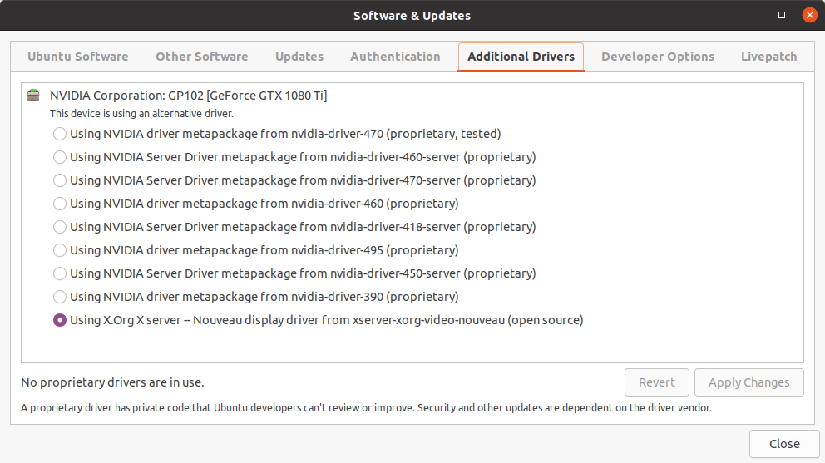Click the Close button at bottom
Image resolution: width=825 pixels, height=463 pixels.
click(x=783, y=444)
